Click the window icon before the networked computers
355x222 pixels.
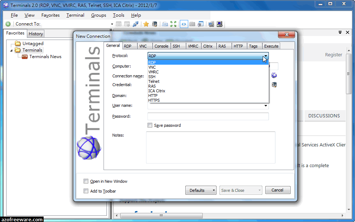click(201, 24)
